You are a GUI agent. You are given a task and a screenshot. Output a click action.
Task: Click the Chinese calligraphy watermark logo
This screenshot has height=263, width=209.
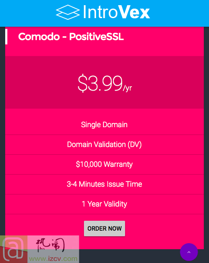tap(51, 245)
